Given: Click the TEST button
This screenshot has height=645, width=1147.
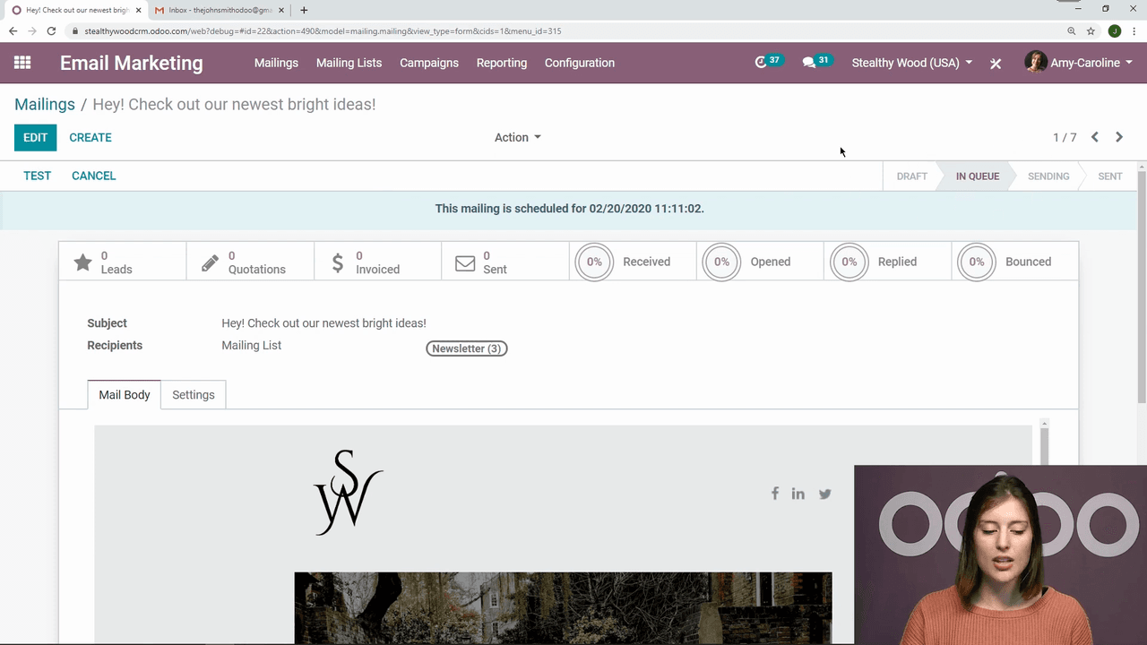Looking at the screenshot, I should click(38, 176).
